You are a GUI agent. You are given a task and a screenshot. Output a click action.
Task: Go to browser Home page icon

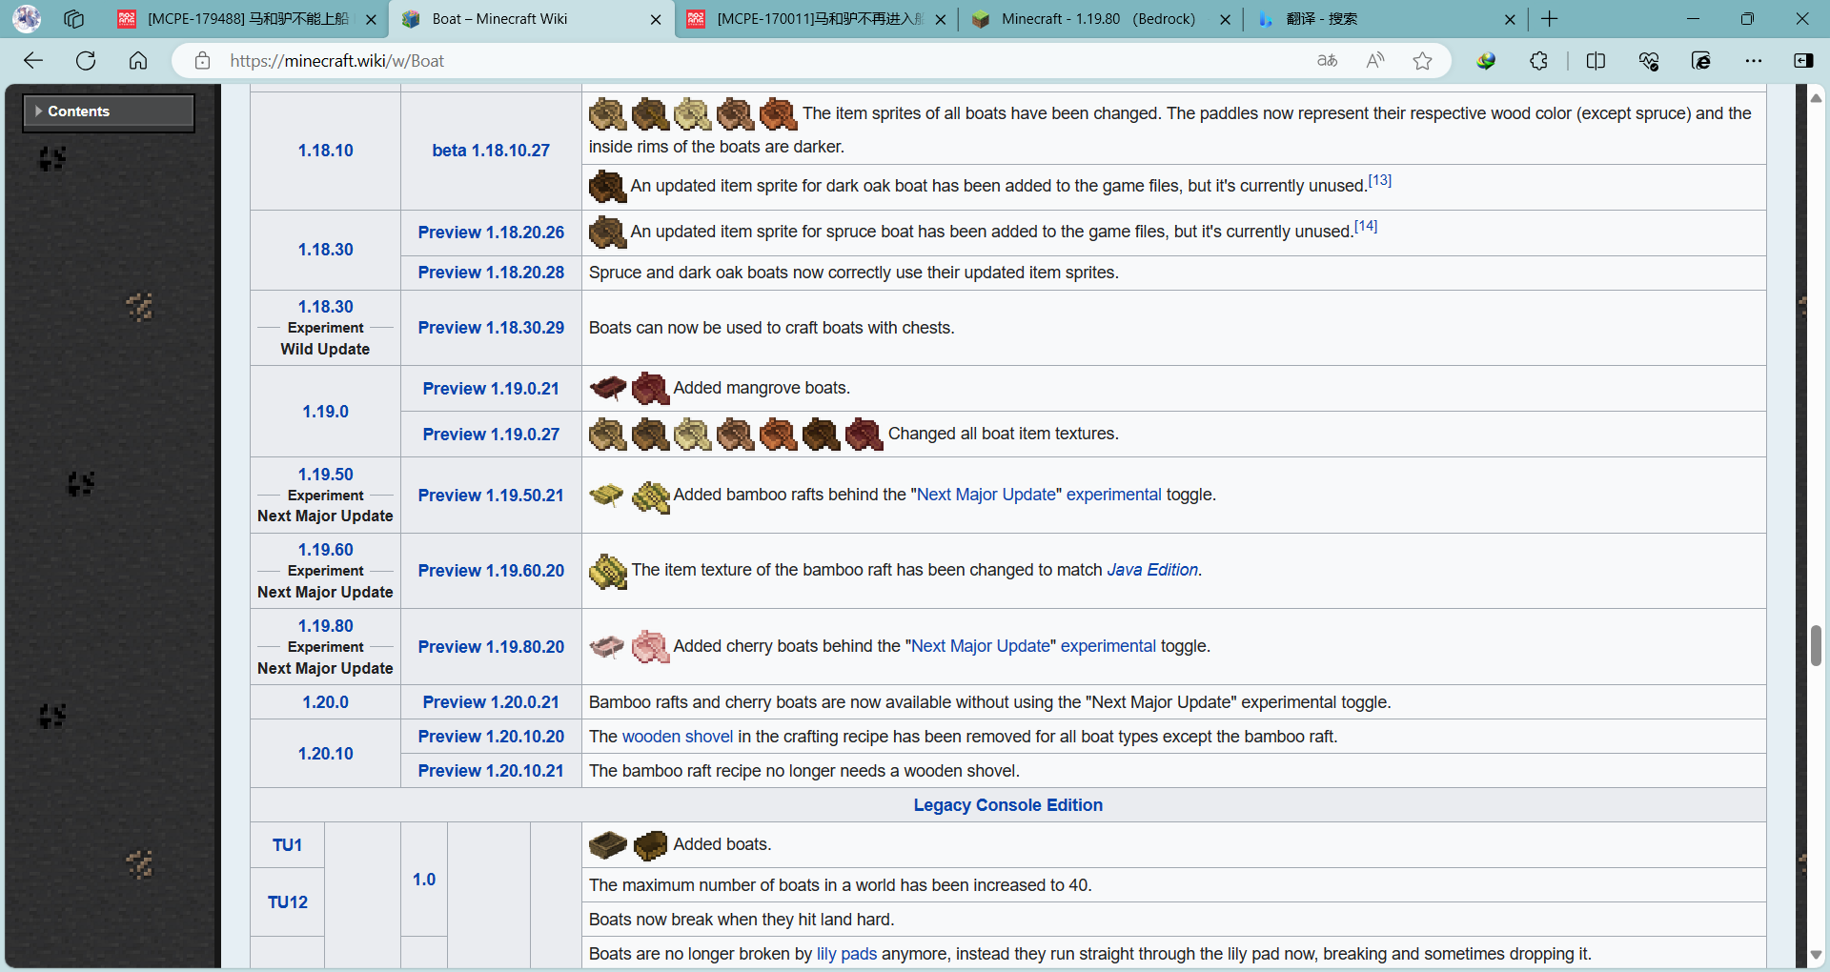tap(138, 61)
